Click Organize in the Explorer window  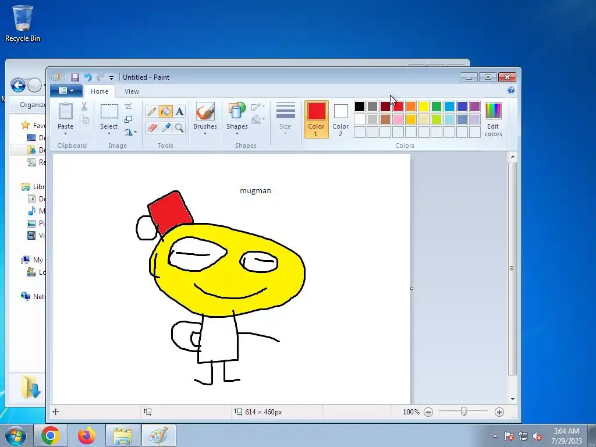(33, 105)
